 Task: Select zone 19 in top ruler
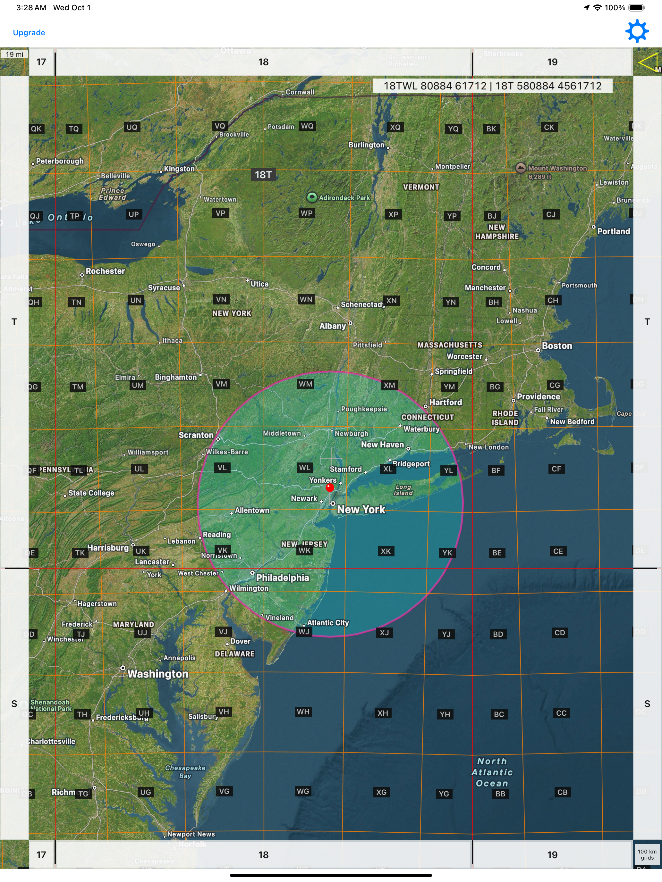coord(552,62)
